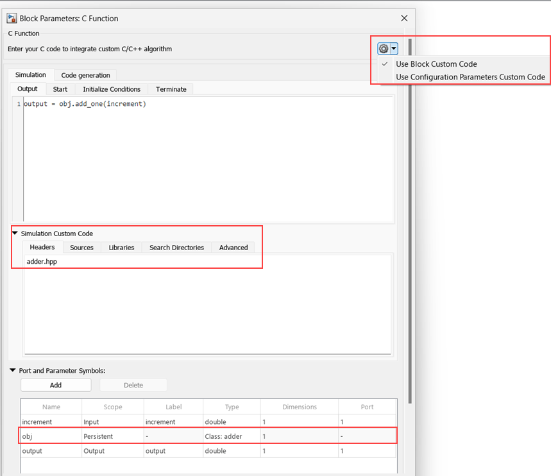551x476 pixels.
Task: Open the Terminate tab
Action: click(x=171, y=89)
